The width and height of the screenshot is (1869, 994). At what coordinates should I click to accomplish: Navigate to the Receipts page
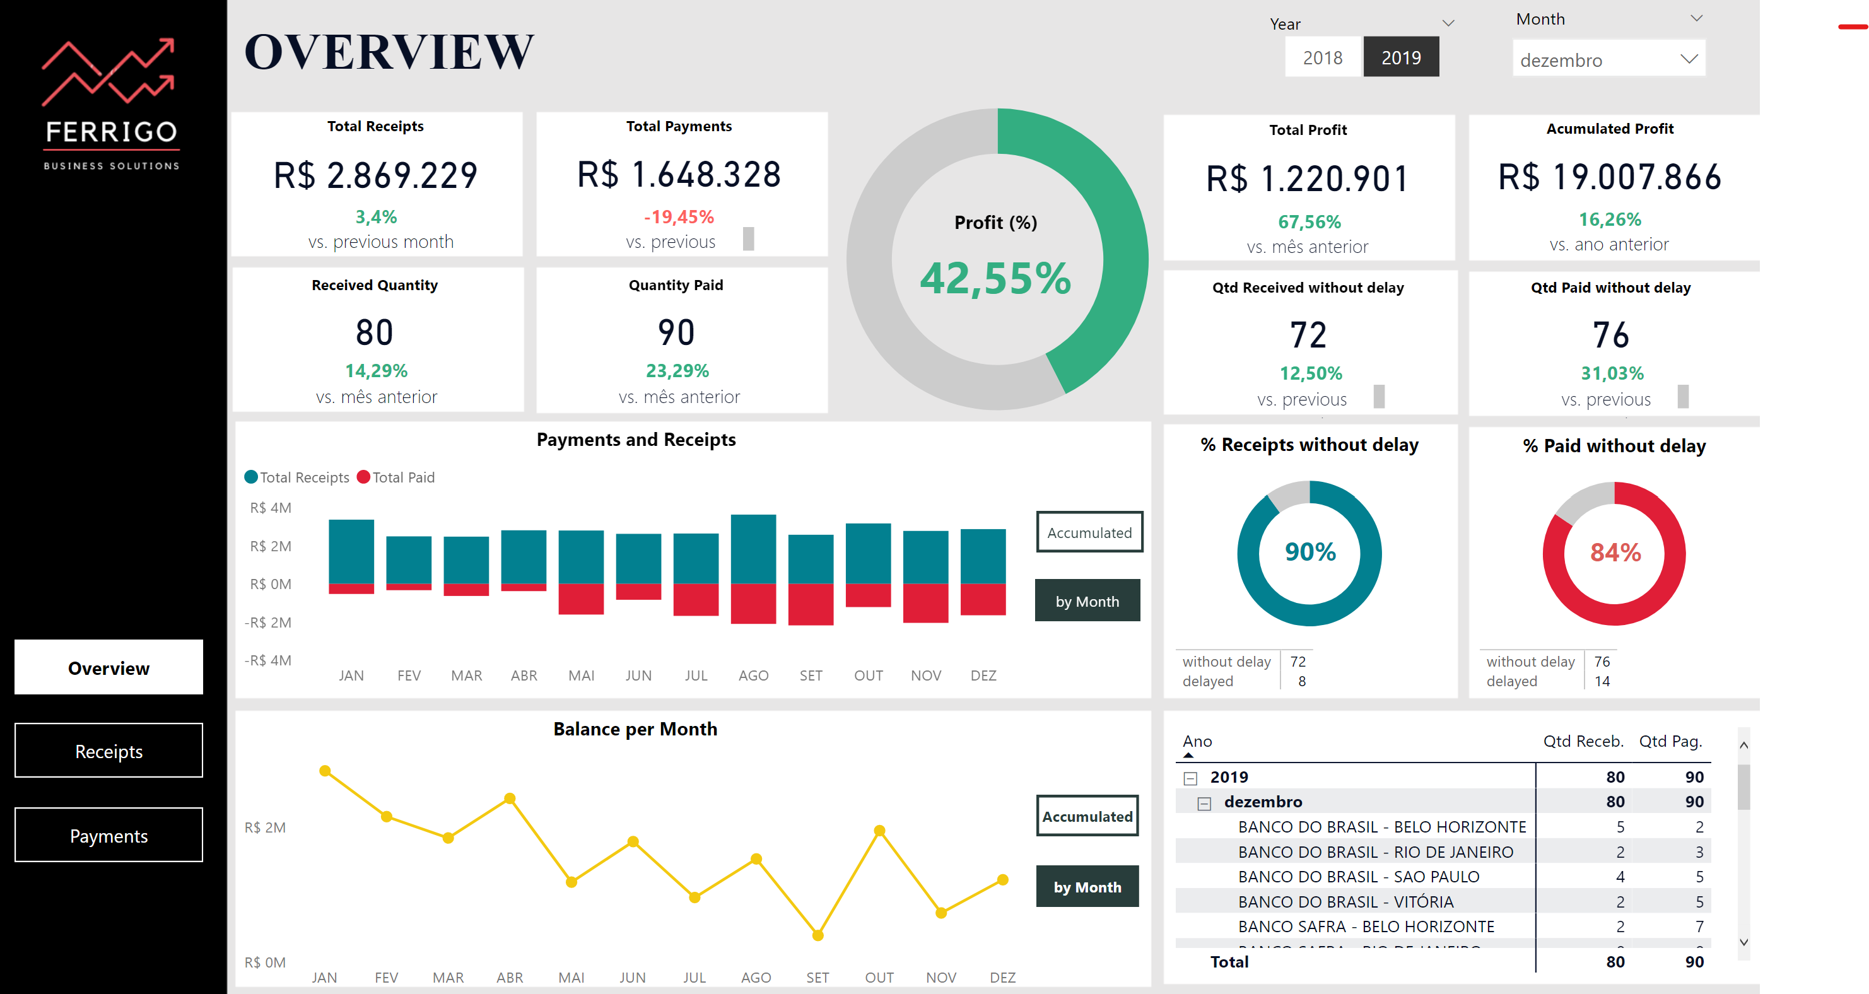(108, 751)
